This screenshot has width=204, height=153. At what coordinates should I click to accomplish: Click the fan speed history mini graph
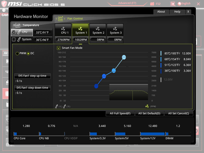pos(129,92)
